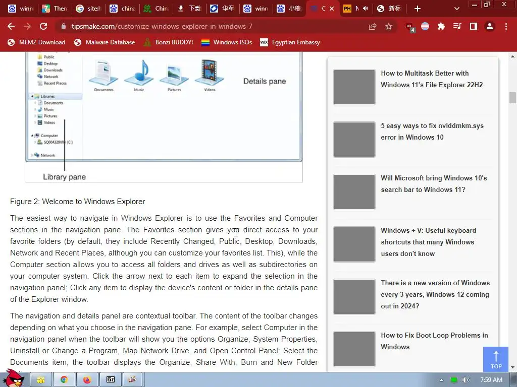Toggle the browser side panel
This screenshot has width=517, height=387.
[x=474, y=26]
